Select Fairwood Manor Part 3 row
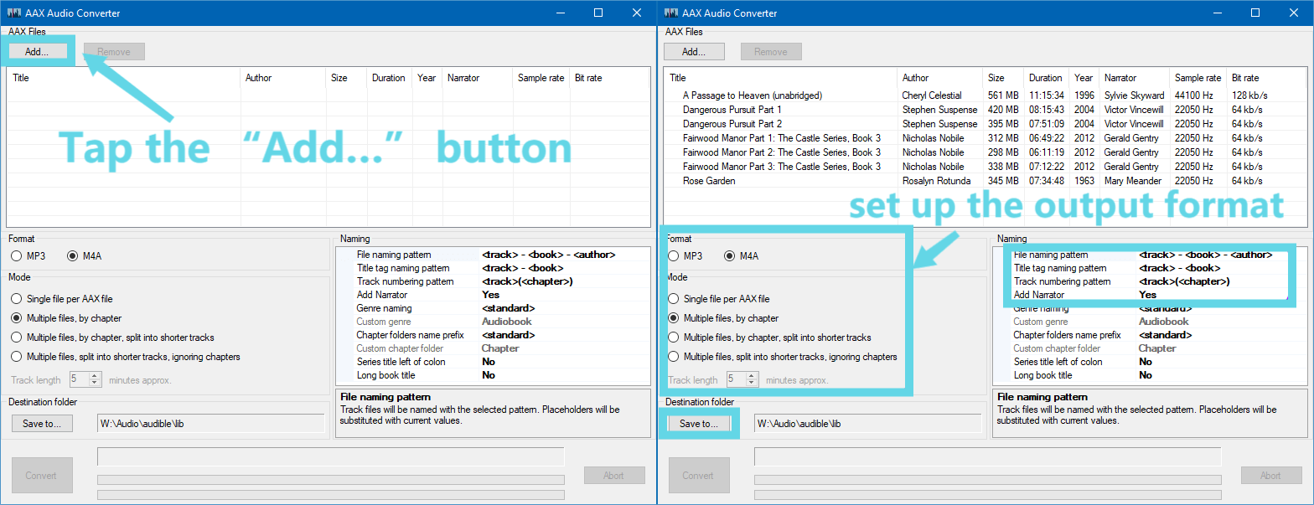 click(x=985, y=167)
